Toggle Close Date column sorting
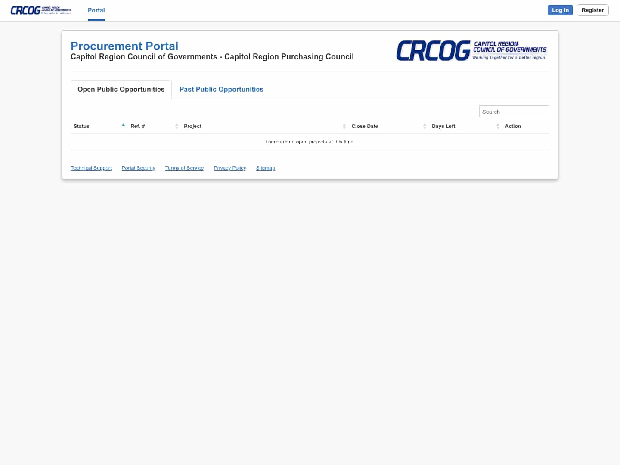Viewport: 620px width, 465px height. click(x=365, y=126)
